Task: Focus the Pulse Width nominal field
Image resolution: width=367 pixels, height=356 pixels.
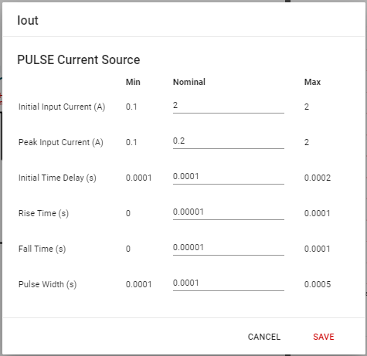Action: click(229, 283)
